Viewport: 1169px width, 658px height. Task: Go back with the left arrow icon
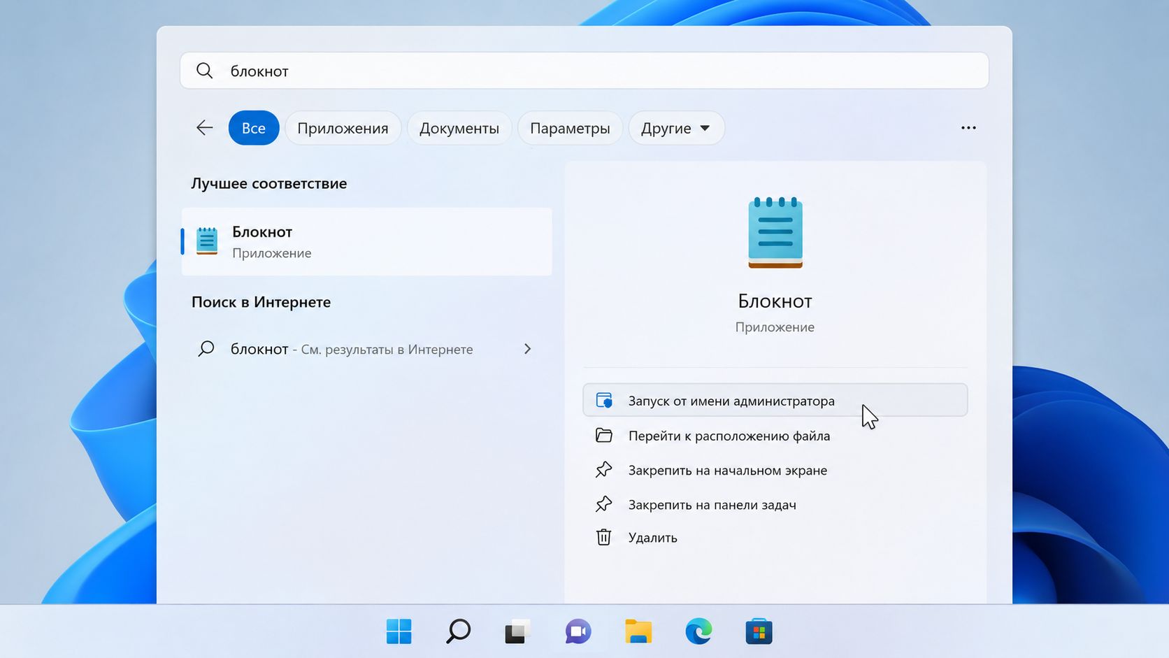click(204, 128)
